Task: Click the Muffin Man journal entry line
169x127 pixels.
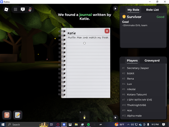Action: point(88,38)
